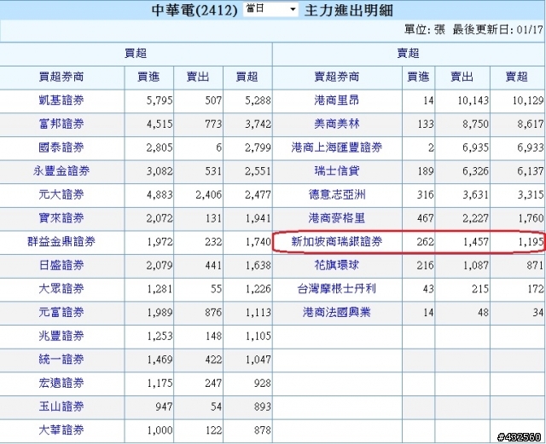Image resolution: width=546 pixels, height=444 pixels.
Task: Open 港商麥格里 broker link
Action: (x=337, y=218)
